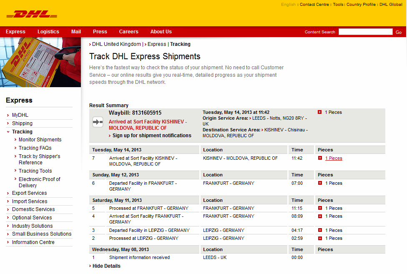Click the 'LEEDS - UK' location cell

point(215,257)
